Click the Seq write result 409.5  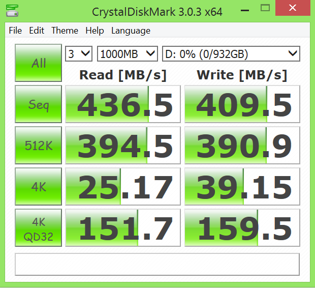click(x=242, y=104)
